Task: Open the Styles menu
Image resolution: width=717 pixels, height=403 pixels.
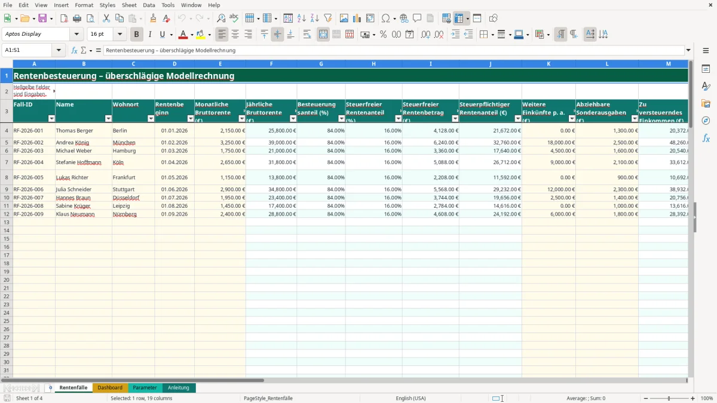Action: click(108, 5)
